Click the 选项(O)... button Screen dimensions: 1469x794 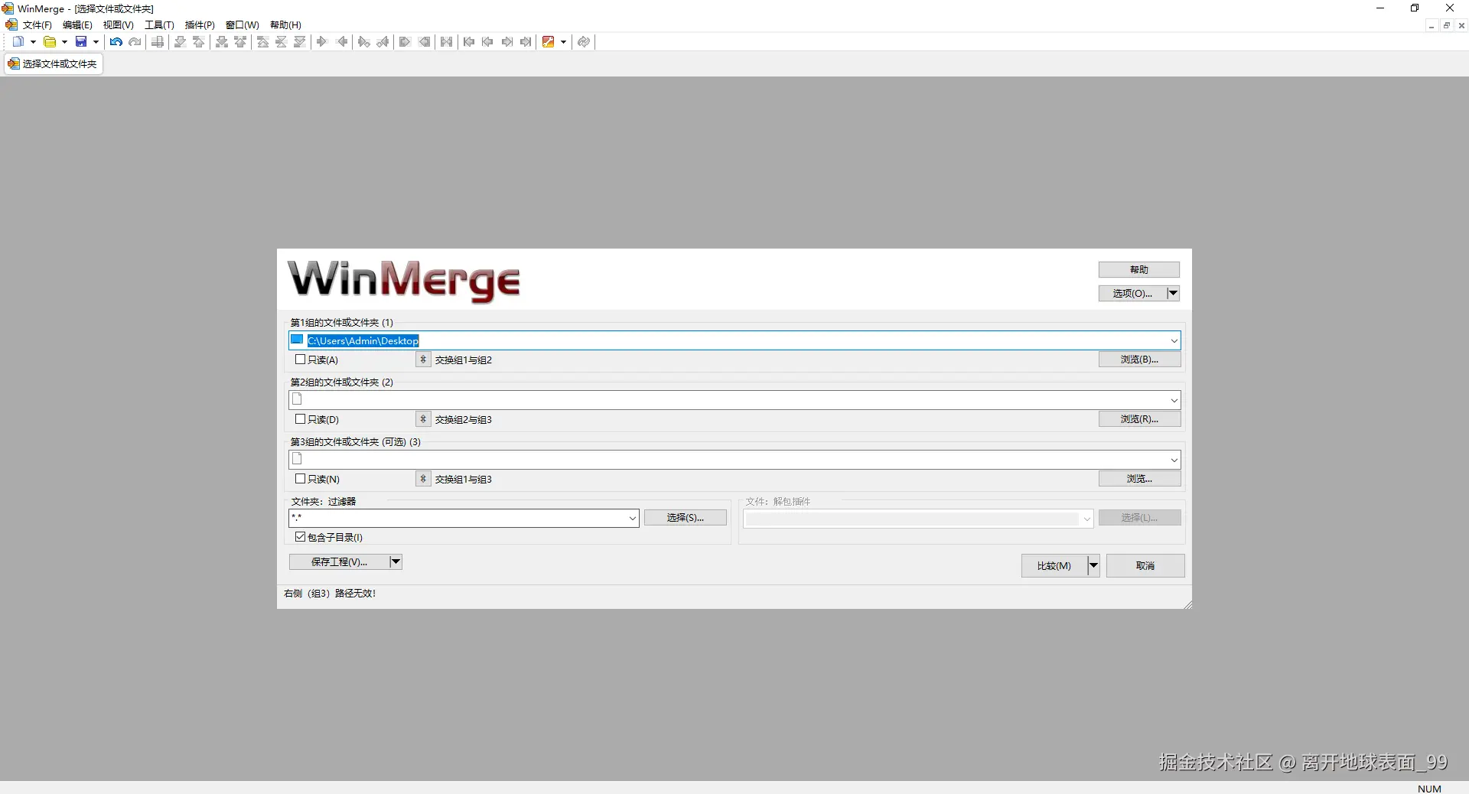click(x=1132, y=293)
